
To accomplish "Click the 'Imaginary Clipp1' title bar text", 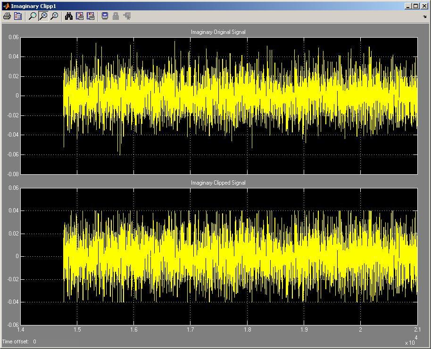I will pyautogui.click(x=33, y=6).
